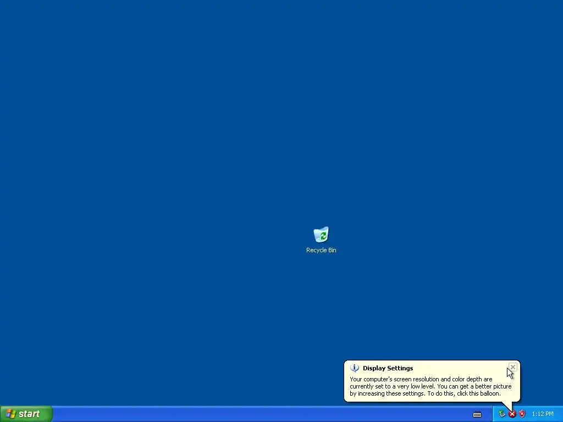This screenshot has height=422, width=563.
Task: Close the Display Settings balloon
Action: click(x=513, y=367)
